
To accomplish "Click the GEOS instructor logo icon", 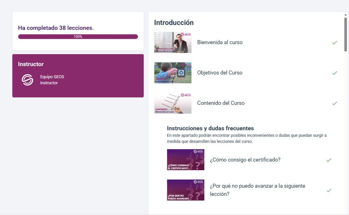I will coord(28,80).
